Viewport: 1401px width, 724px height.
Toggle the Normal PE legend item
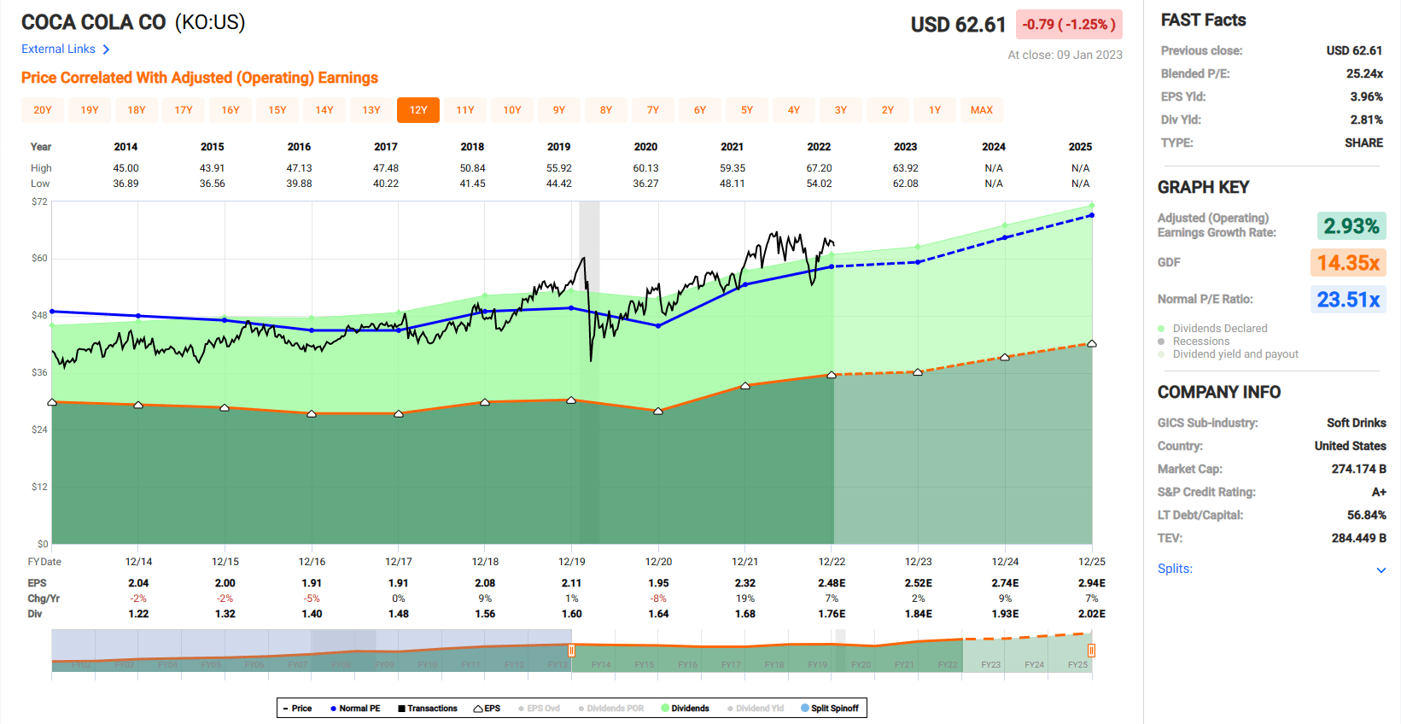[x=355, y=708]
